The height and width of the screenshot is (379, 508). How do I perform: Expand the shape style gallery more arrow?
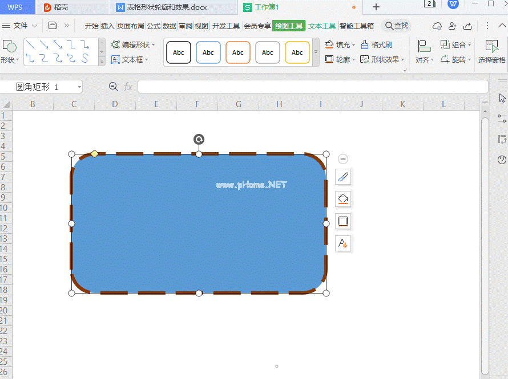click(316, 52)
